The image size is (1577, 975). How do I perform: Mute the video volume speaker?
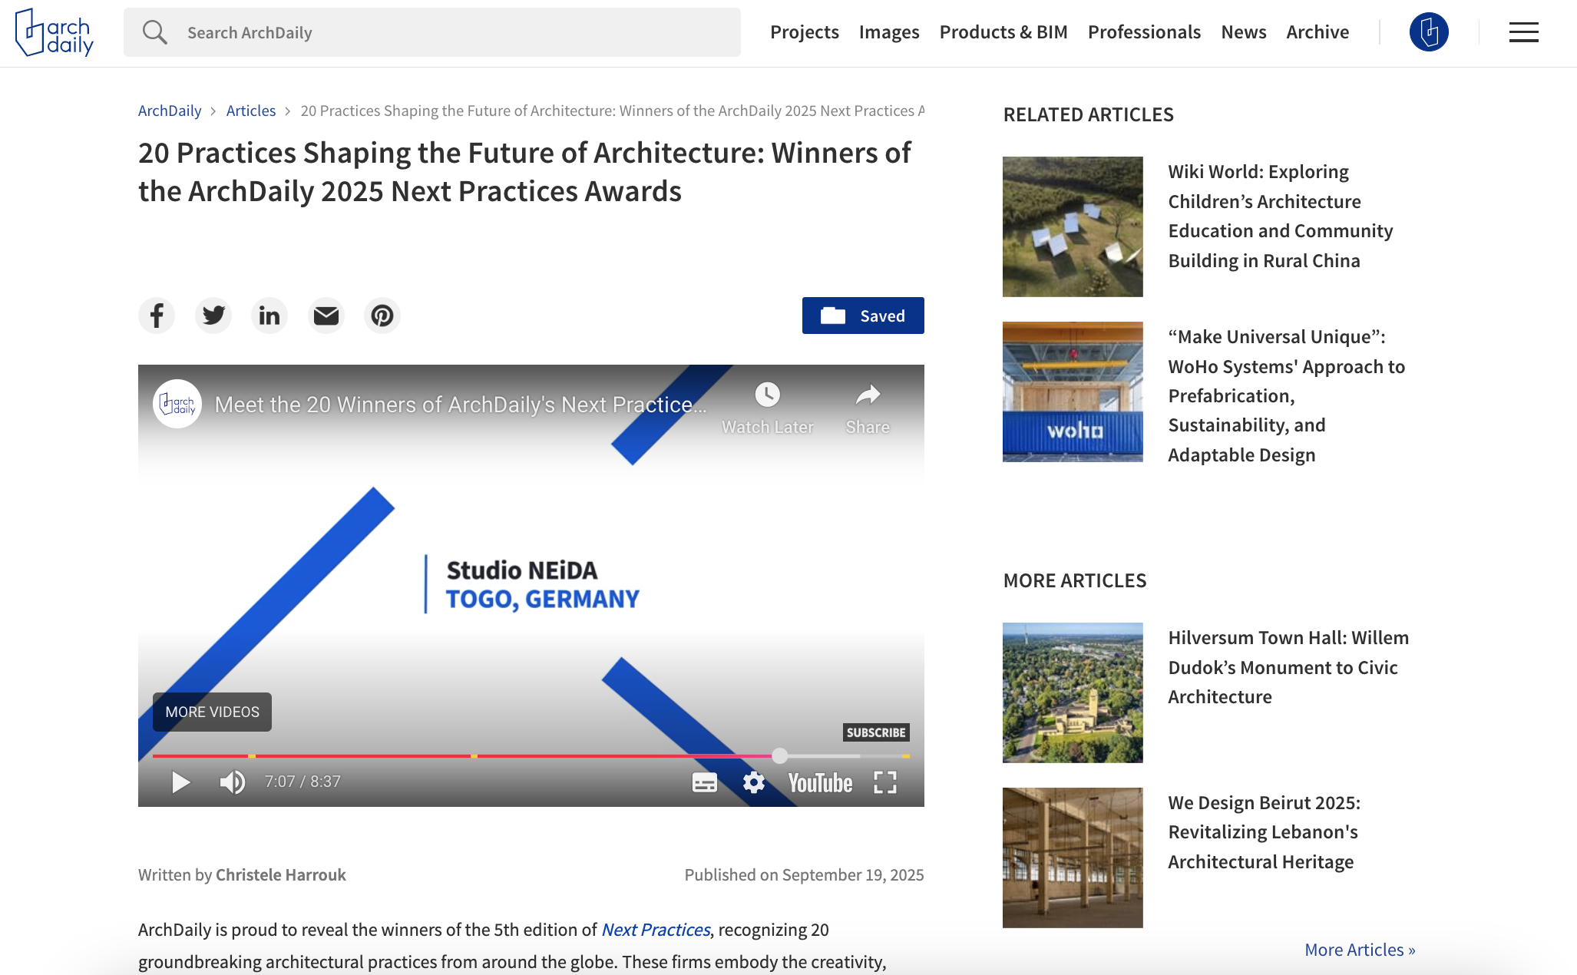tap(232, 782)
